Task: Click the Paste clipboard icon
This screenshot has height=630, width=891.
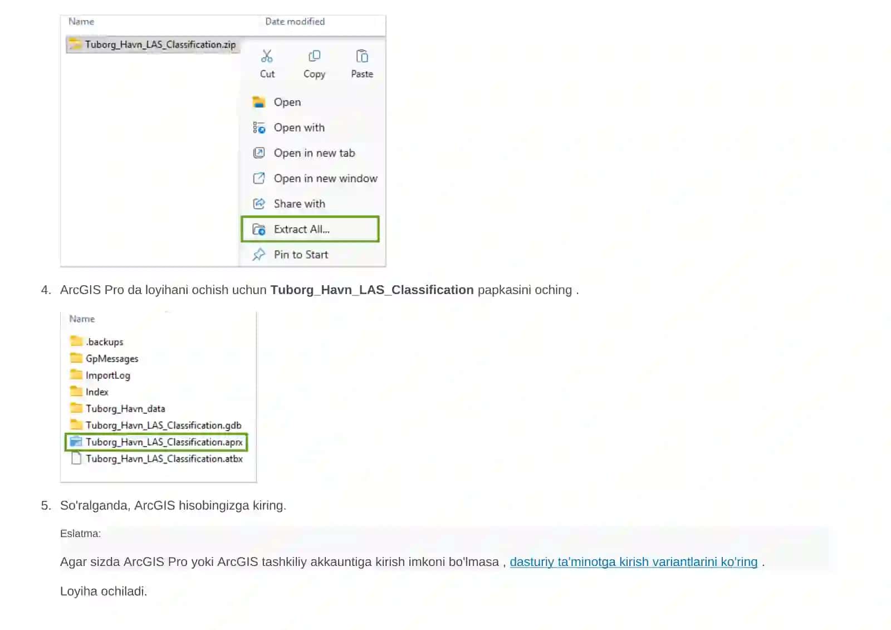Action: [362, 56]
